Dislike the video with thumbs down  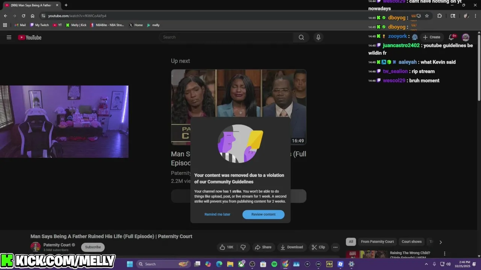243,247
